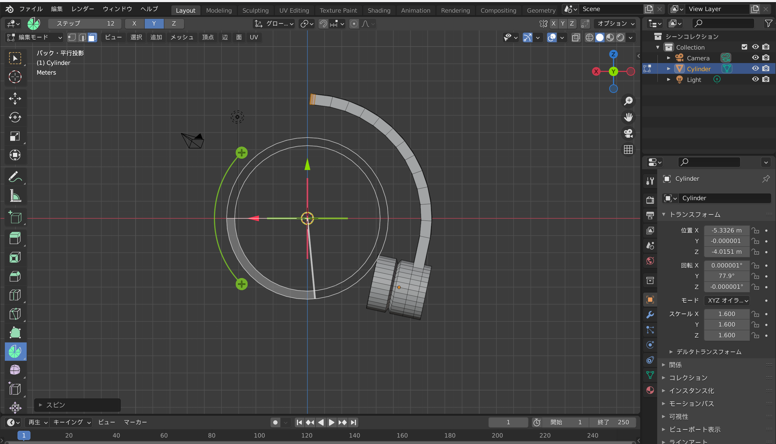Hide the Light object in viewport
The height and width of the screenshot is (444, 776).
click(755, 79)
